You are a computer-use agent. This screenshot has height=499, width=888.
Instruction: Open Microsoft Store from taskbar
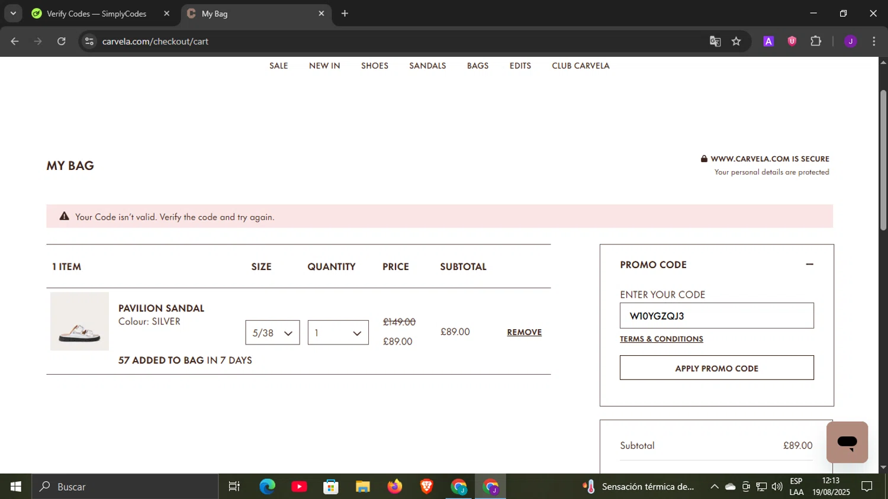coord(331,487)
